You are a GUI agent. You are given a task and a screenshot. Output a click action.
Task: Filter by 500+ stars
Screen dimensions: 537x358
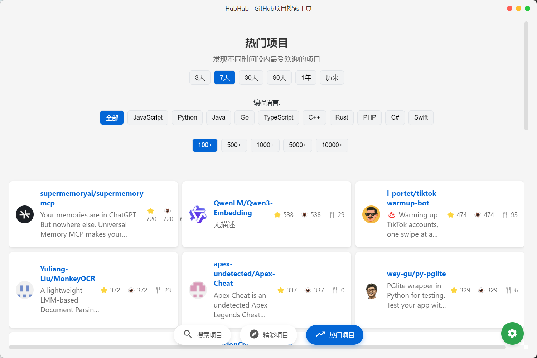pyautogui.click(x=234, y=145)
